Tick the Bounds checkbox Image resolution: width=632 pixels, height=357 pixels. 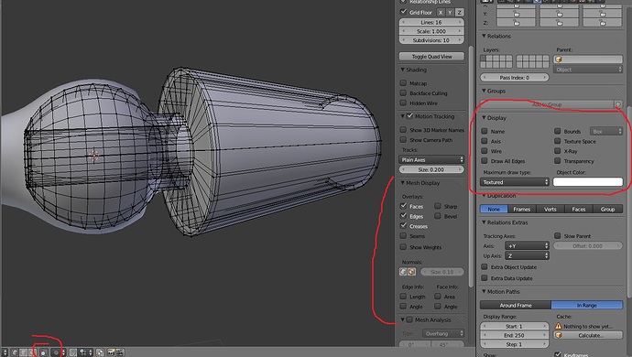point(558,131)
